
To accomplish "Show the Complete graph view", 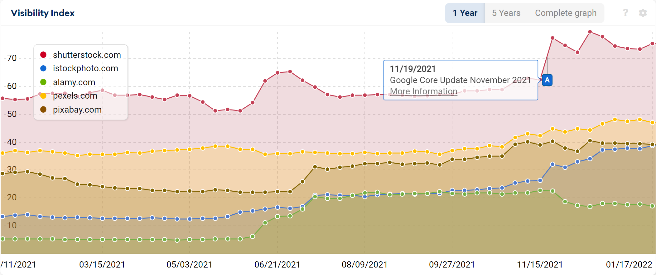I will coord(566,13).
